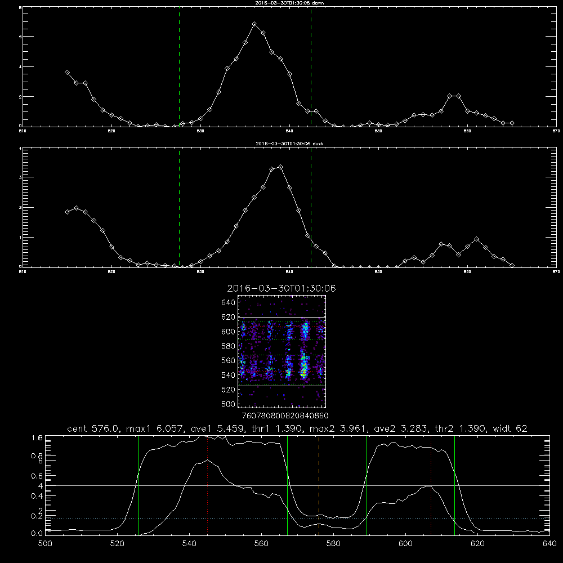Click the timestamp title above the heatmap
Screen dimensions: 563x563
point(281,288)
